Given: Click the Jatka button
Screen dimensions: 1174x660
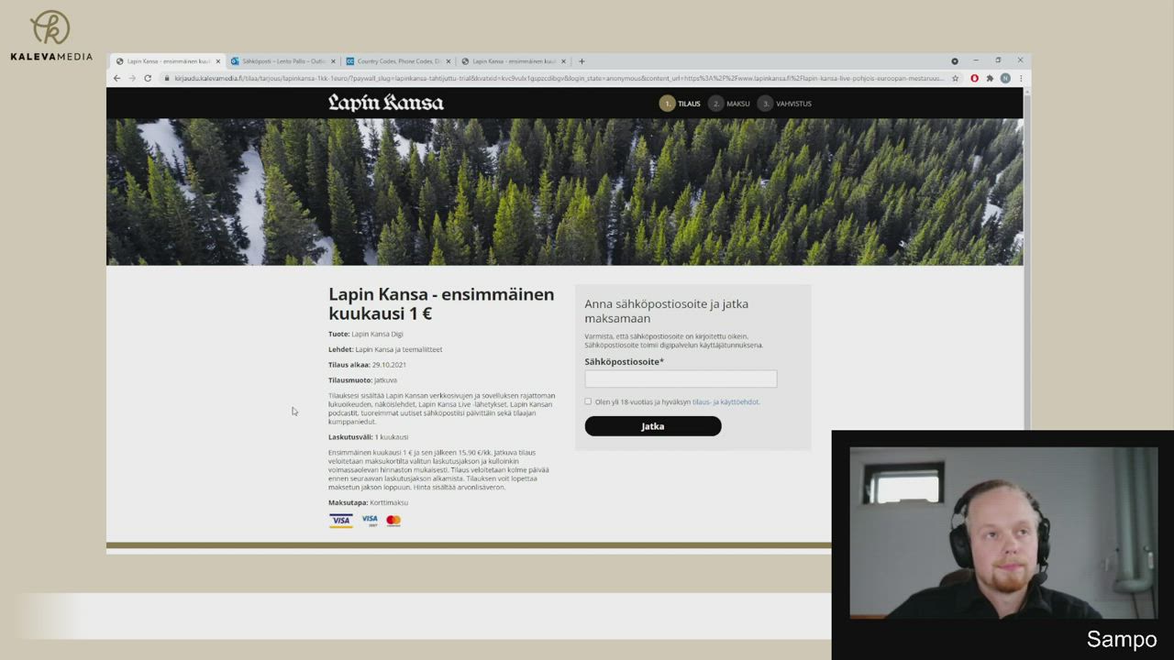Looking at the screenshot, I should [653, 426].
